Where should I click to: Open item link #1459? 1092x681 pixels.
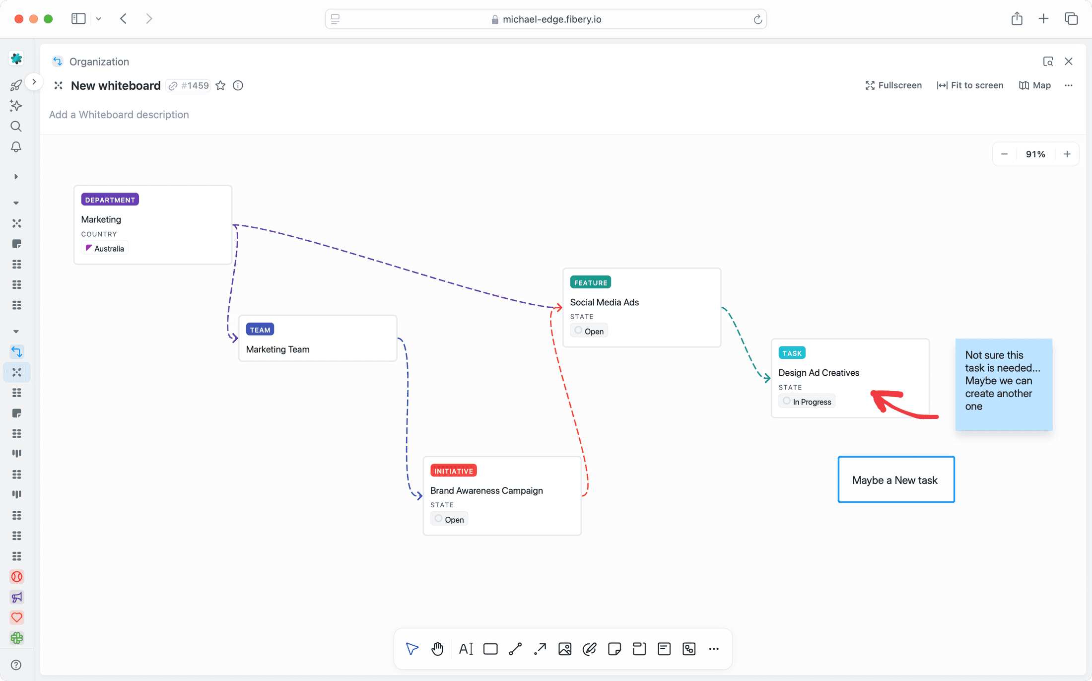(x=188, y=85)
